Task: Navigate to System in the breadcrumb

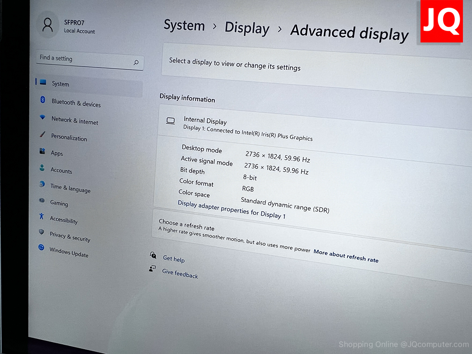Action: [x=184, y=26]
